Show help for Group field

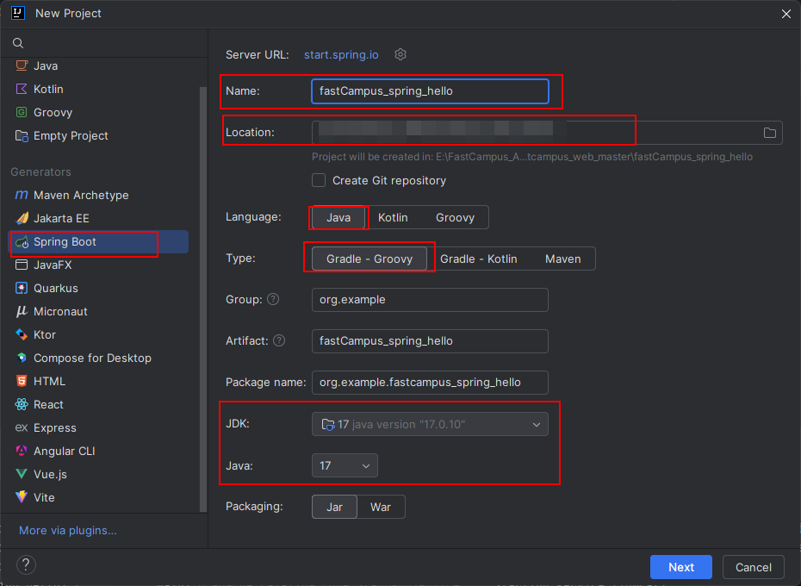273,299
